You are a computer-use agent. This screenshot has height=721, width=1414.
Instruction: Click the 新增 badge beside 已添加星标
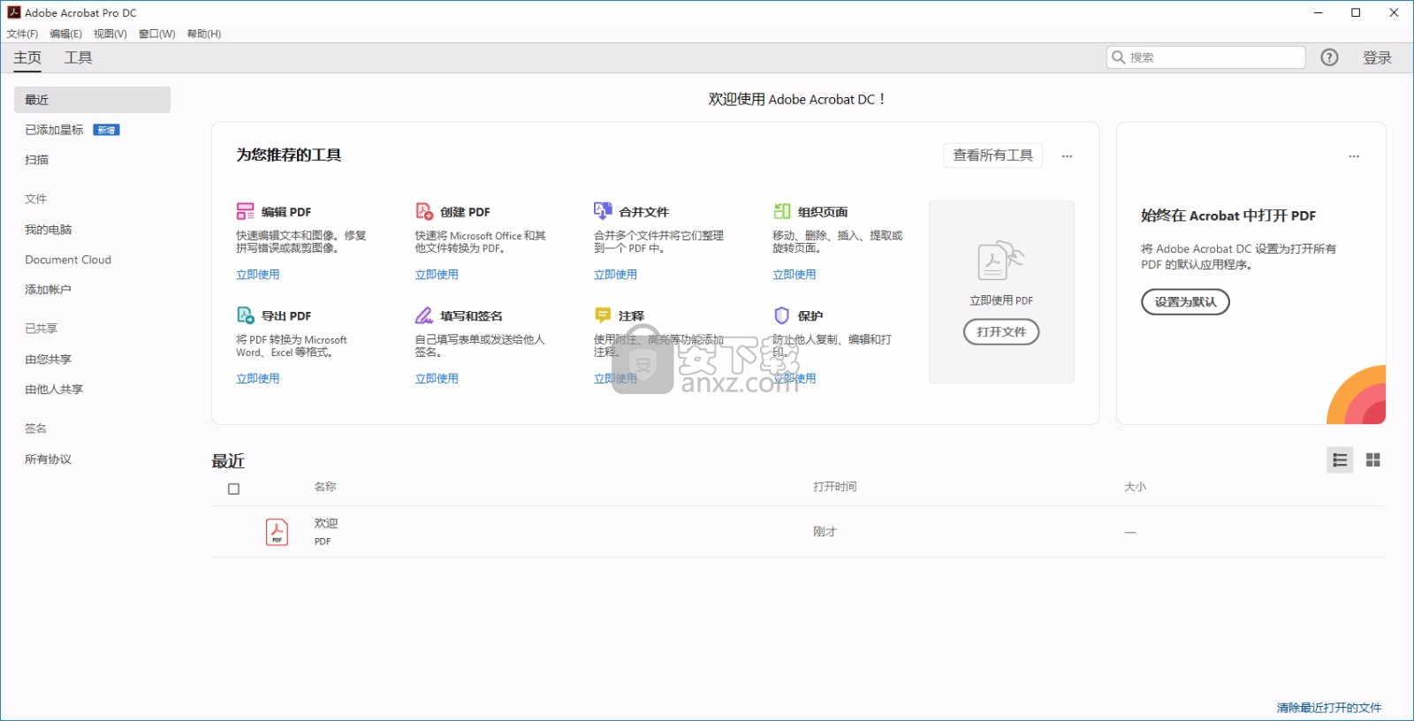coord(106,130)
